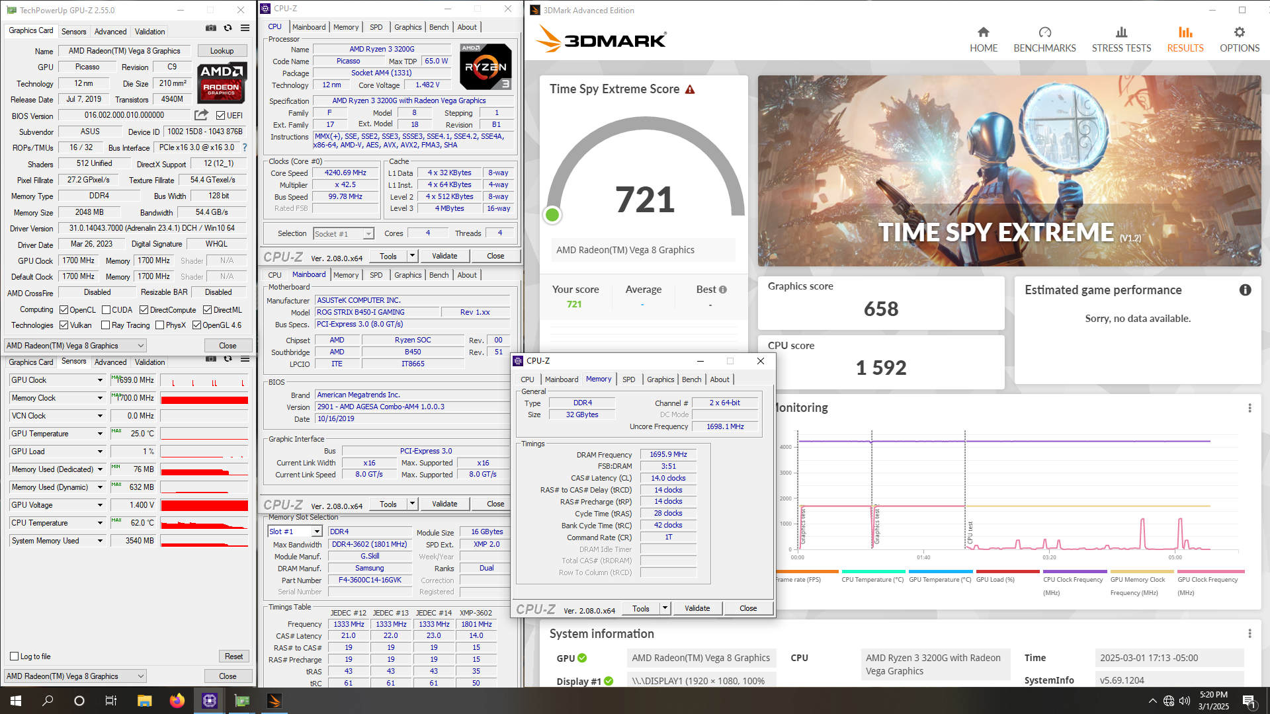The image size is (1270, 714).
Task: Open Bench tab in top CPU-Z window
Action: coord(439,27)
